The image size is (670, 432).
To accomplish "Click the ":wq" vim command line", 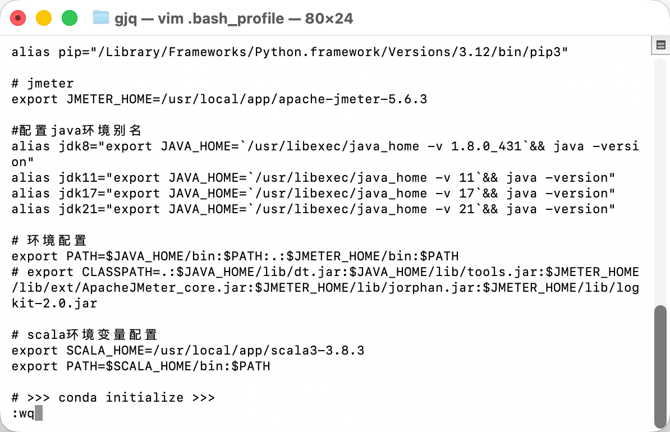I will [x=23, y=413].
